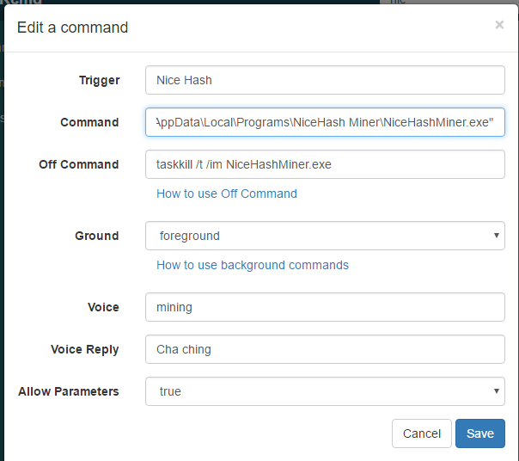Click the Edit a command dialog title

tap(72, 28)
